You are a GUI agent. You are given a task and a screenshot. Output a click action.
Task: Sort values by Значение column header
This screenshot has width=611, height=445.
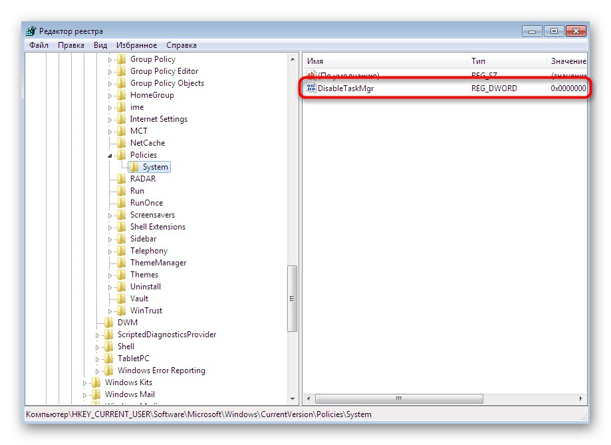coord(567,61)
